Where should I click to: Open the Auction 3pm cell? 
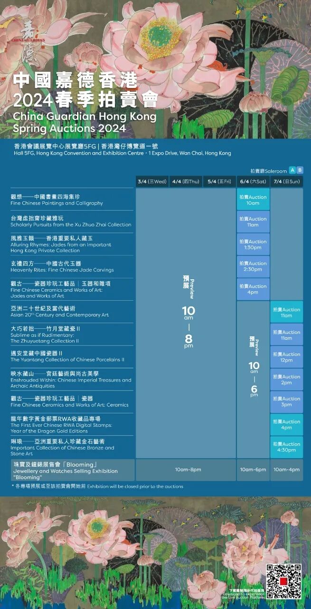(x=287, y=402)
